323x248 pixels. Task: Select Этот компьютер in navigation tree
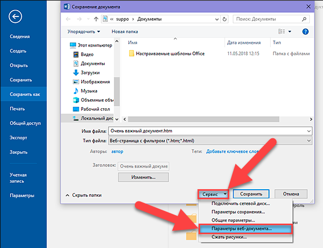coord(91,45)
